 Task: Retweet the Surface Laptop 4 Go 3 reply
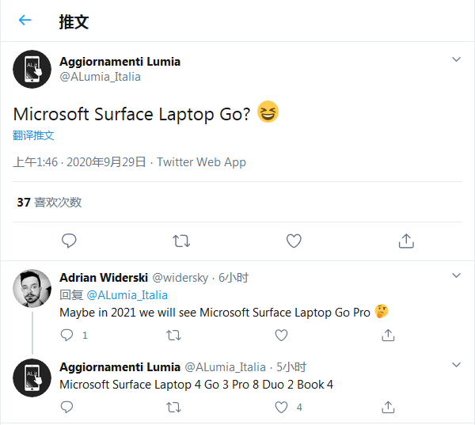point(174,407)
